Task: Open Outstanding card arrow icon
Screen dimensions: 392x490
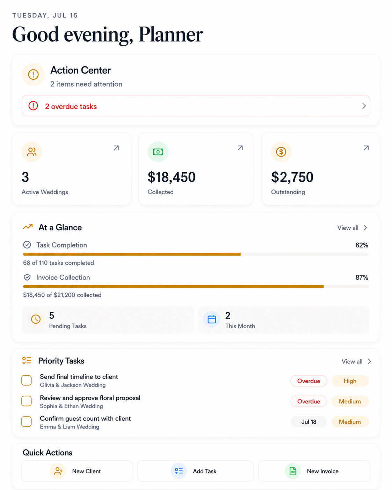Action: point(366,148)
